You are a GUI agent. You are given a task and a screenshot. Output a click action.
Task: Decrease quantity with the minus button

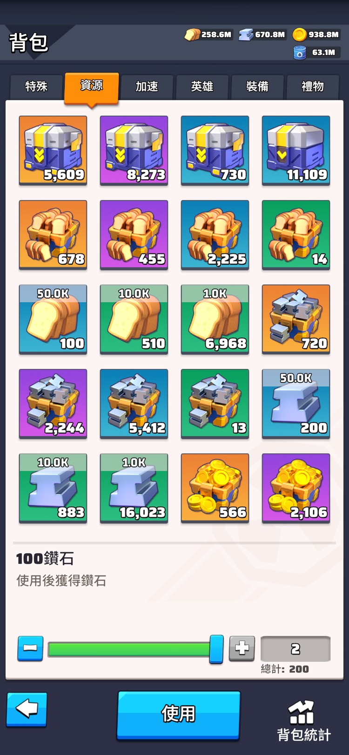(30, 648)
